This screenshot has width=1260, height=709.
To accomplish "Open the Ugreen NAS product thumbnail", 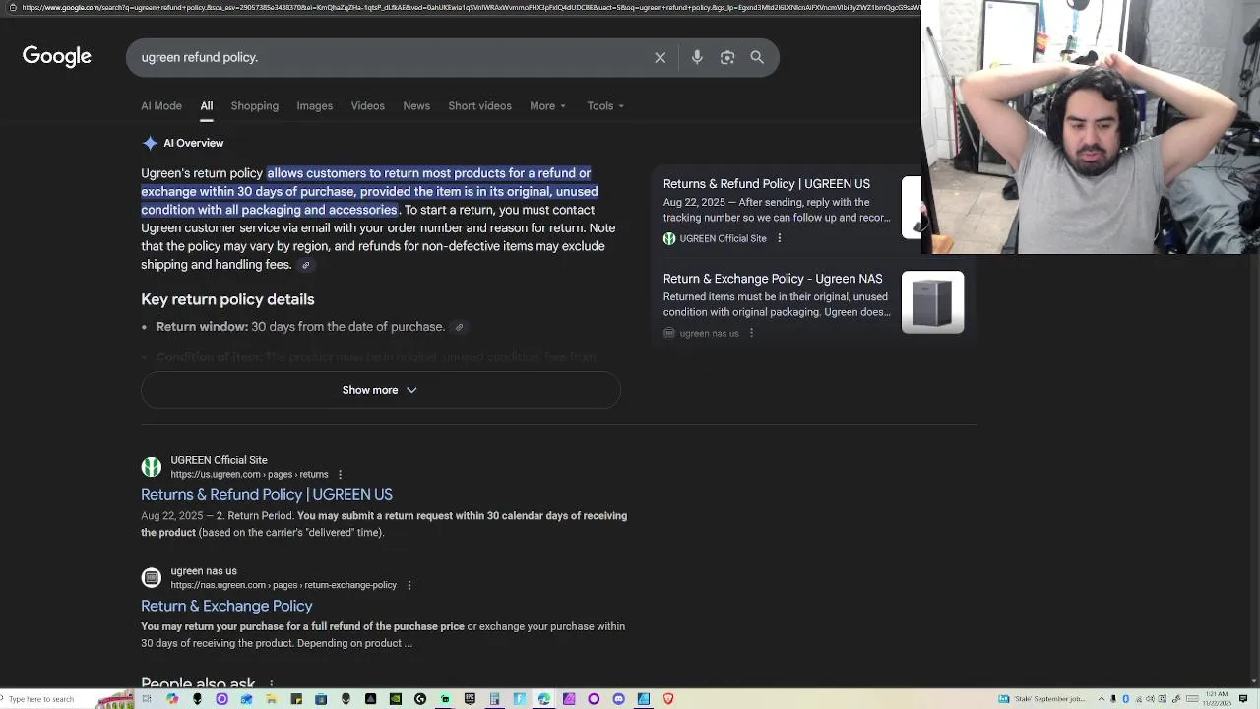I will pyautogui.click(x=932, y=302).
